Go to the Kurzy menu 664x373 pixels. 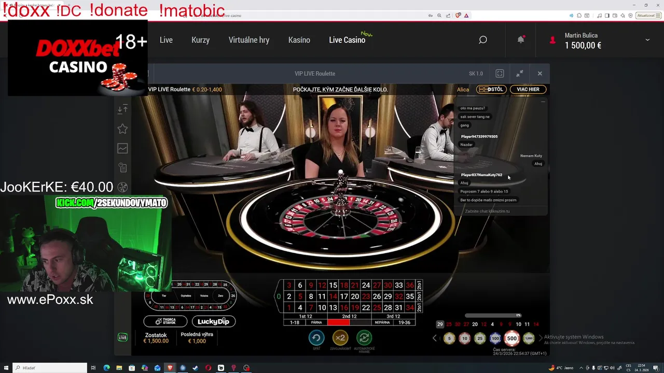tap(200, 40)
